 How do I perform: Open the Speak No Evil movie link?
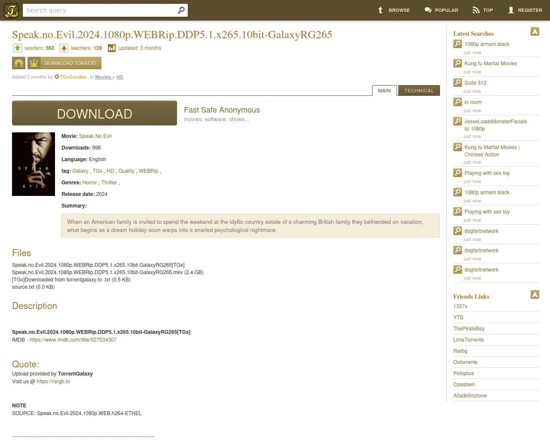click(x=95, y=136)
